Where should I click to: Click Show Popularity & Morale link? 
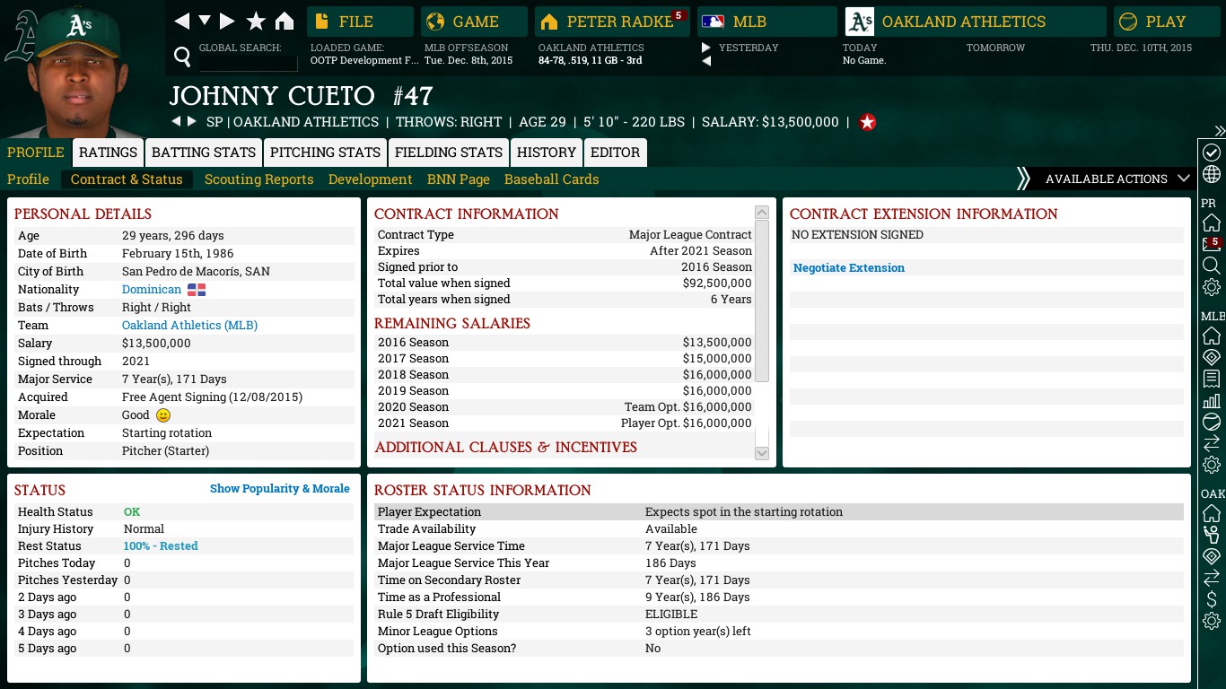pyautogui.click(x=280, y=489)
